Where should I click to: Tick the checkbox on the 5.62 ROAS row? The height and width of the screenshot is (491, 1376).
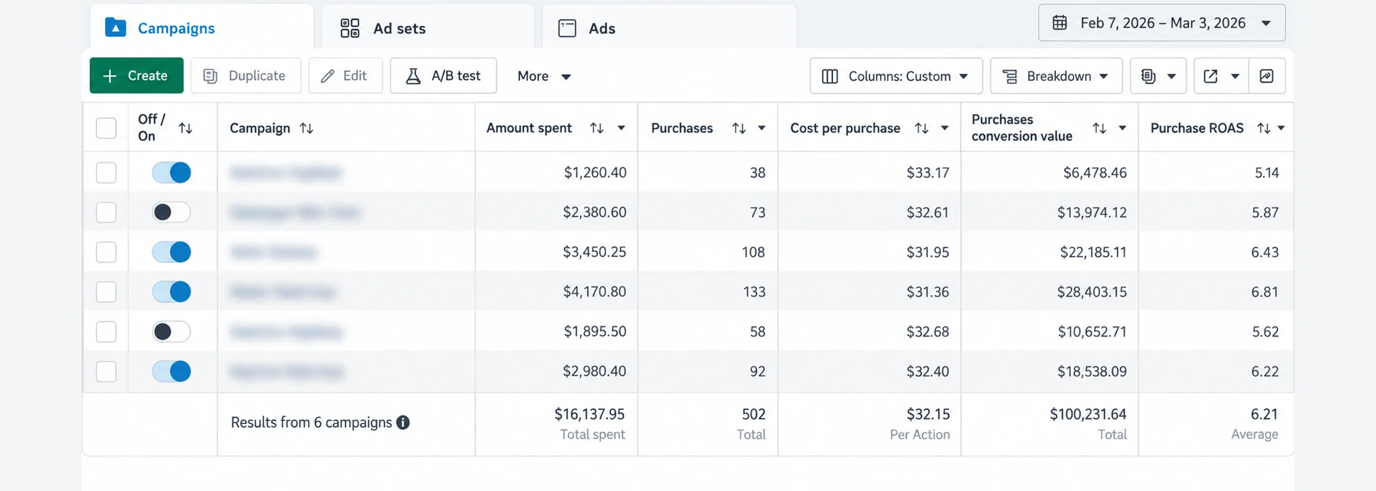tap(106, 331)
